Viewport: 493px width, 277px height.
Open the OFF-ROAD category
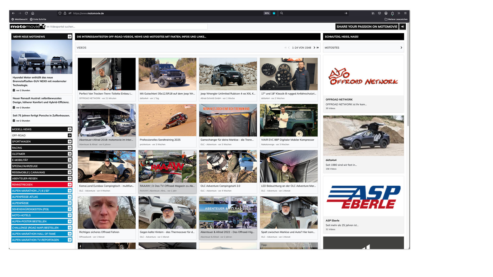click(x=42, y=135)
